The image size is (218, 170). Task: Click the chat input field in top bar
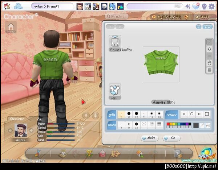pyautogui.click(x=155, y=7)
